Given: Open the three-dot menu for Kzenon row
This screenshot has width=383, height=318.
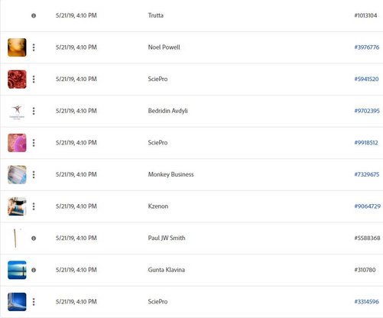Looking at the screenshot, I should tap(34, 206).
